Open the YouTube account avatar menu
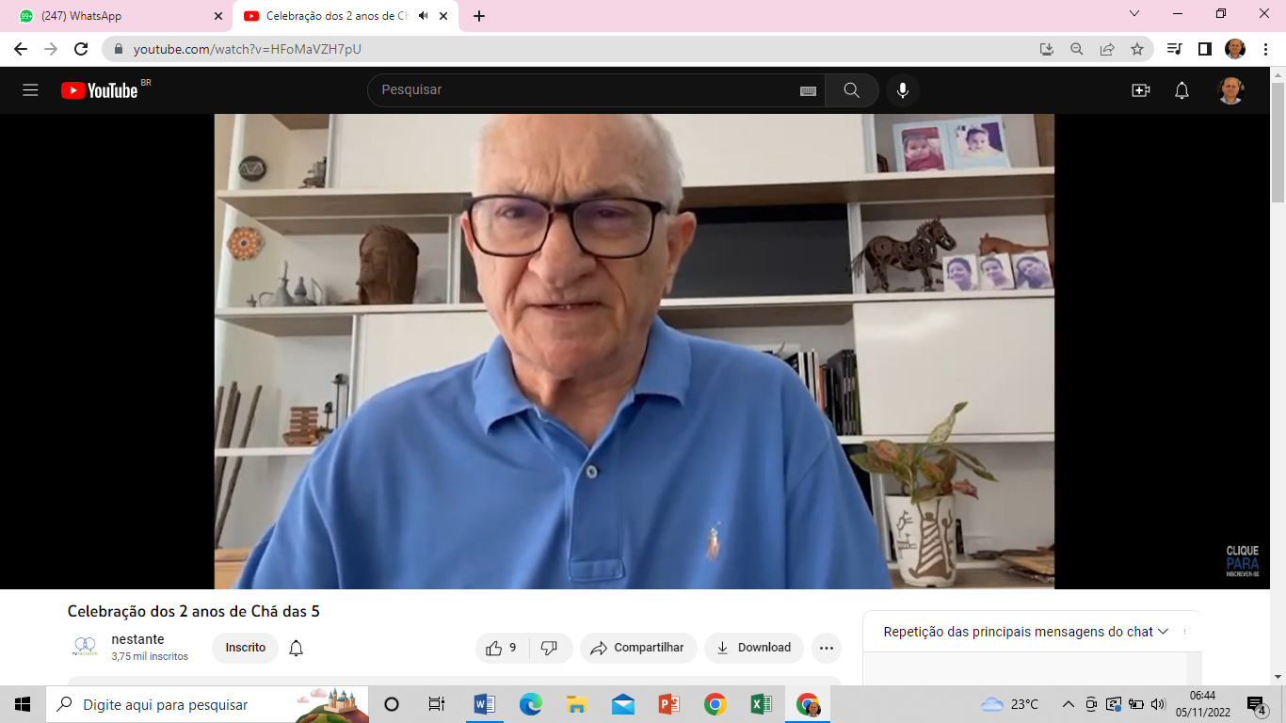 pos(1230,90)
